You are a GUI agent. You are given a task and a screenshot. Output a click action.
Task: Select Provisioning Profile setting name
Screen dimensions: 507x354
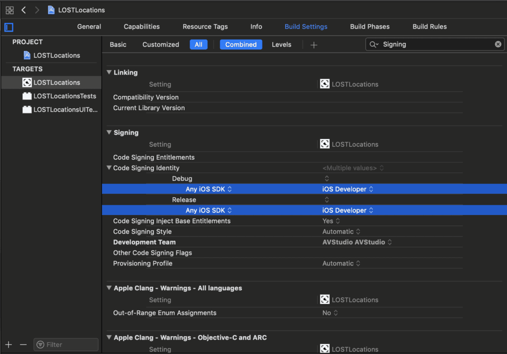143,263
